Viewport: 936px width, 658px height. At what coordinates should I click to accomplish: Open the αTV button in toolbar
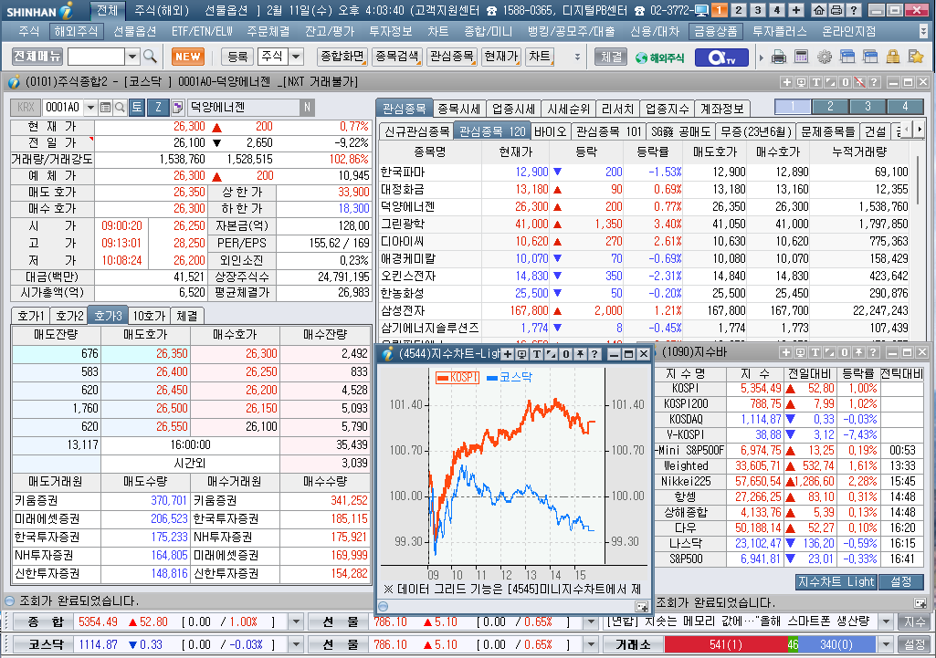point(720,57)
